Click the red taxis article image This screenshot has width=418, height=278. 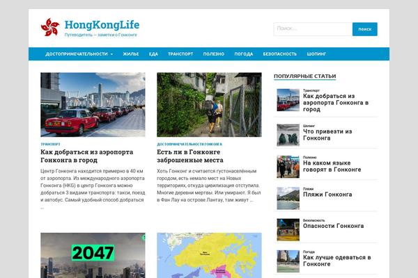tap(93, 104)
